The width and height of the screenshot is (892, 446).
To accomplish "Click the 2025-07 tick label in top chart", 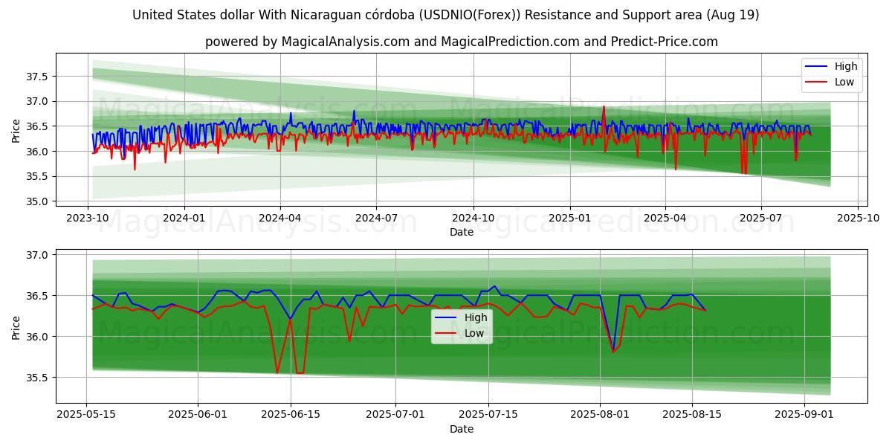I will click(761, 218).
